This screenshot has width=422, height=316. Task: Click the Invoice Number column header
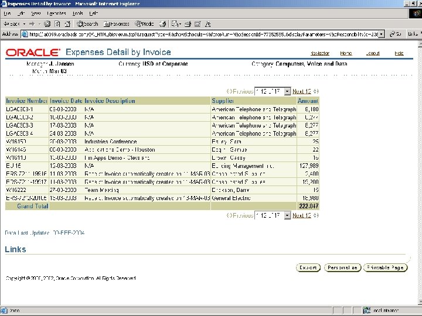coord(26,101)
